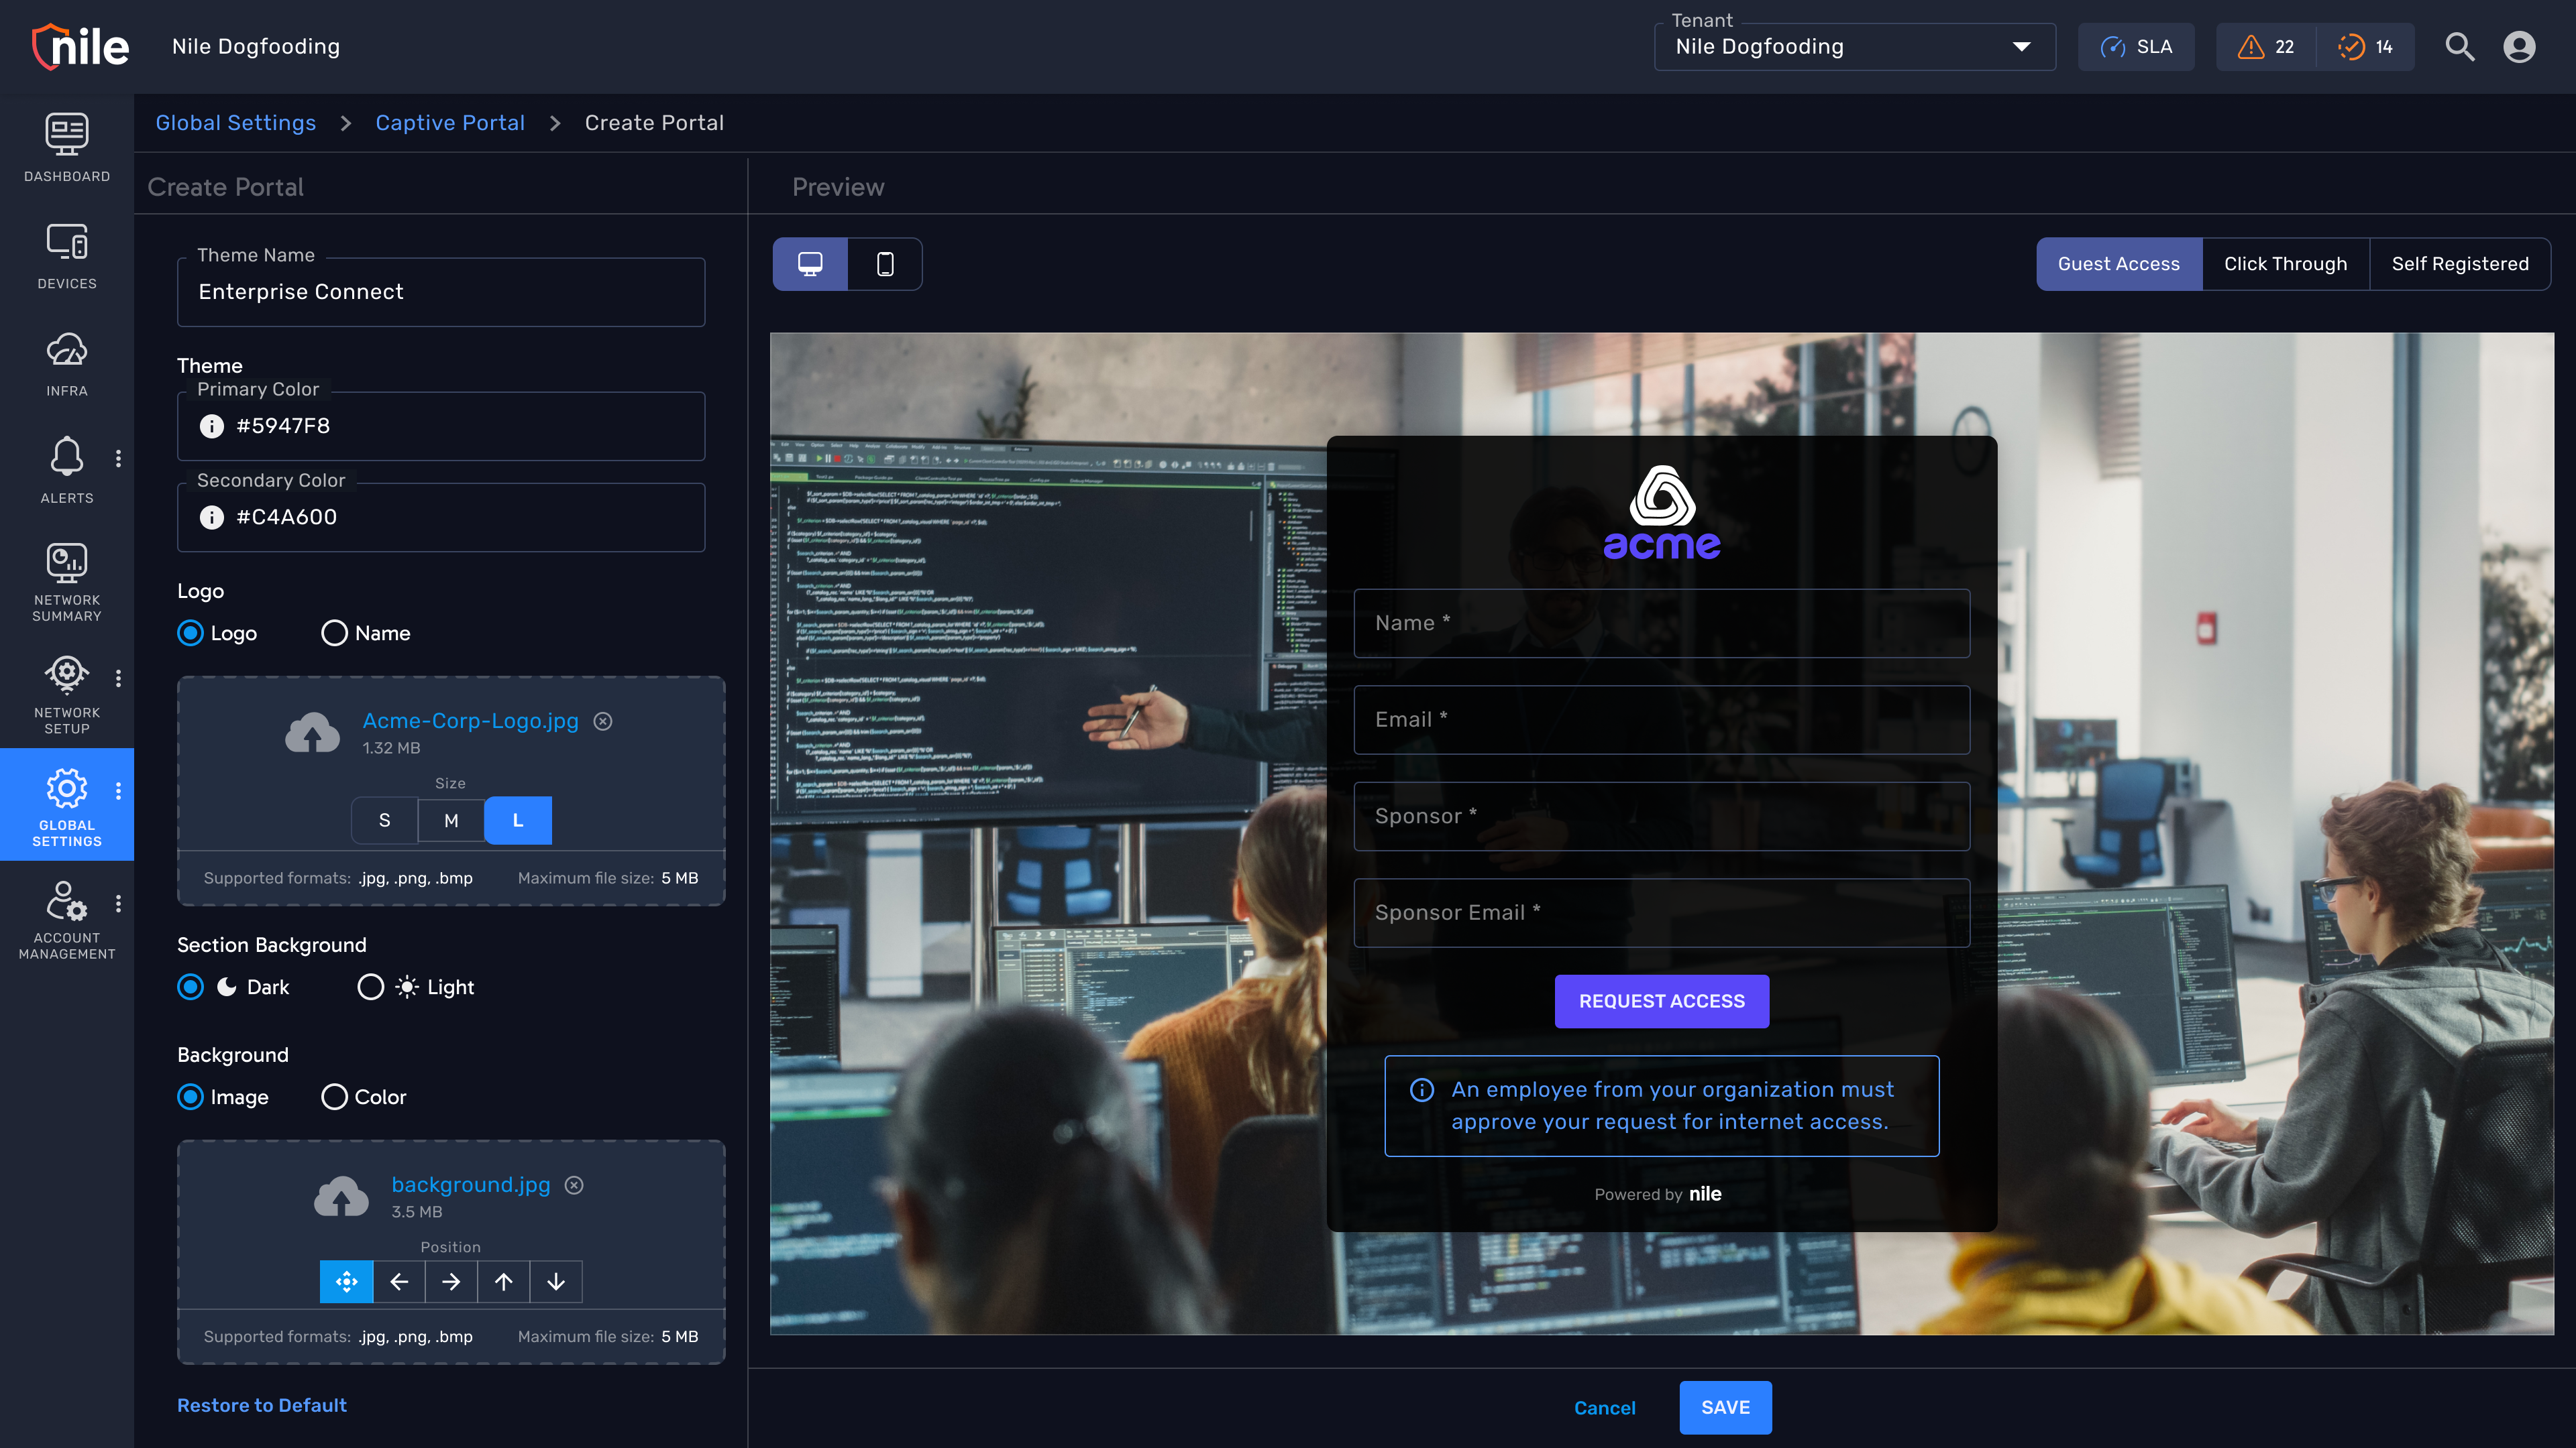Expand the Alerts sidebar three-dot menu

[118, 459]
